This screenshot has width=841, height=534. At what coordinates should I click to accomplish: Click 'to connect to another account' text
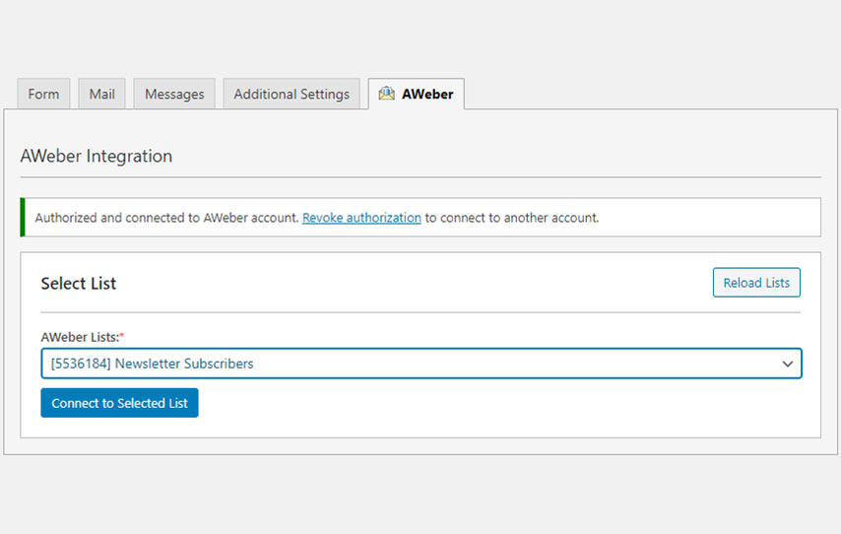511,218
